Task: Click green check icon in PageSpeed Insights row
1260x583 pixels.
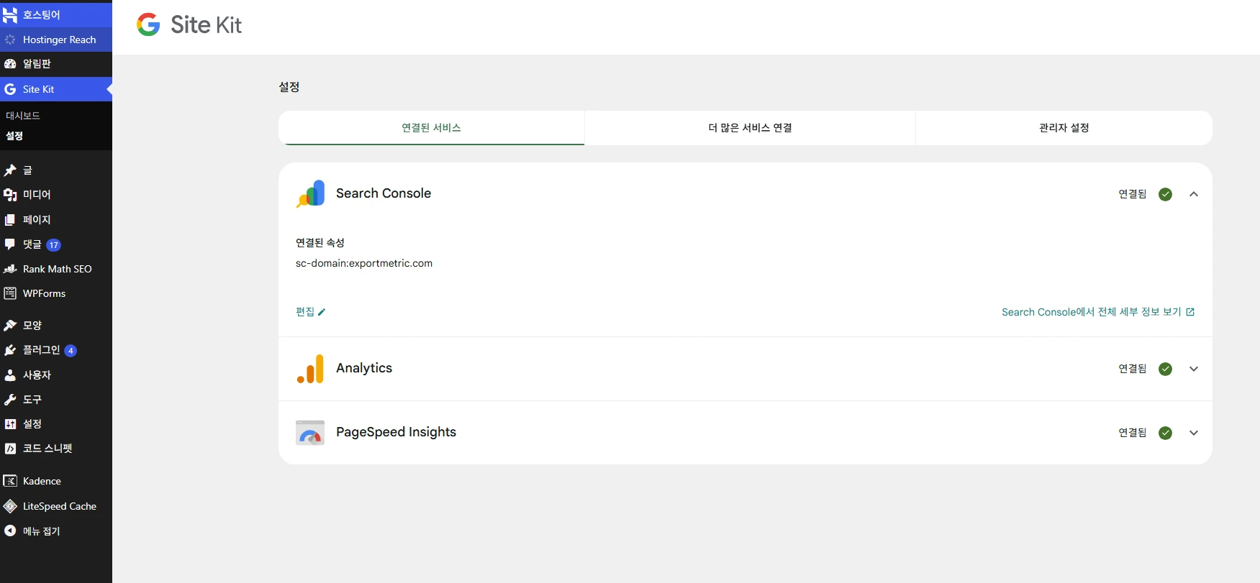Action: coord(1166,433)
